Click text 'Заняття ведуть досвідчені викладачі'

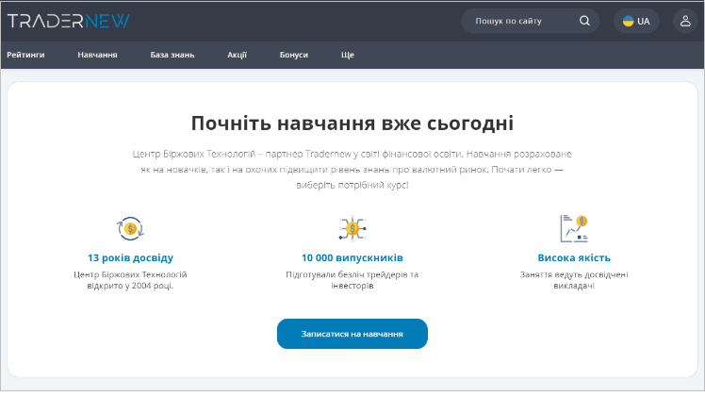coord(574,280)
